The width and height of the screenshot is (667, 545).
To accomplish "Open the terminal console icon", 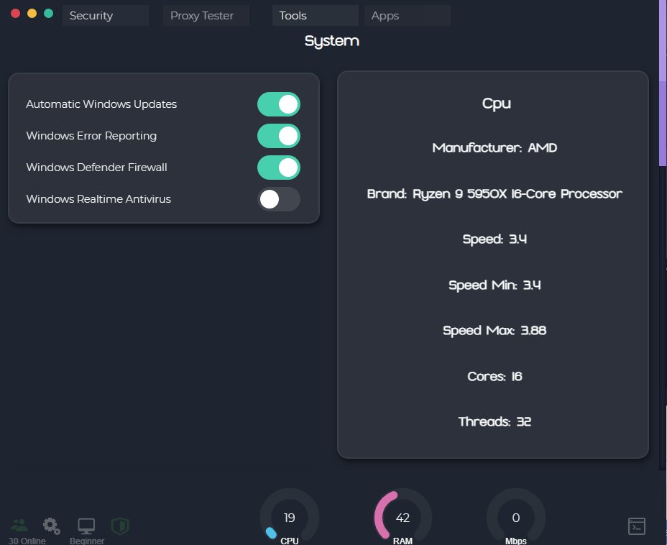I will click(x=637, y=526).
